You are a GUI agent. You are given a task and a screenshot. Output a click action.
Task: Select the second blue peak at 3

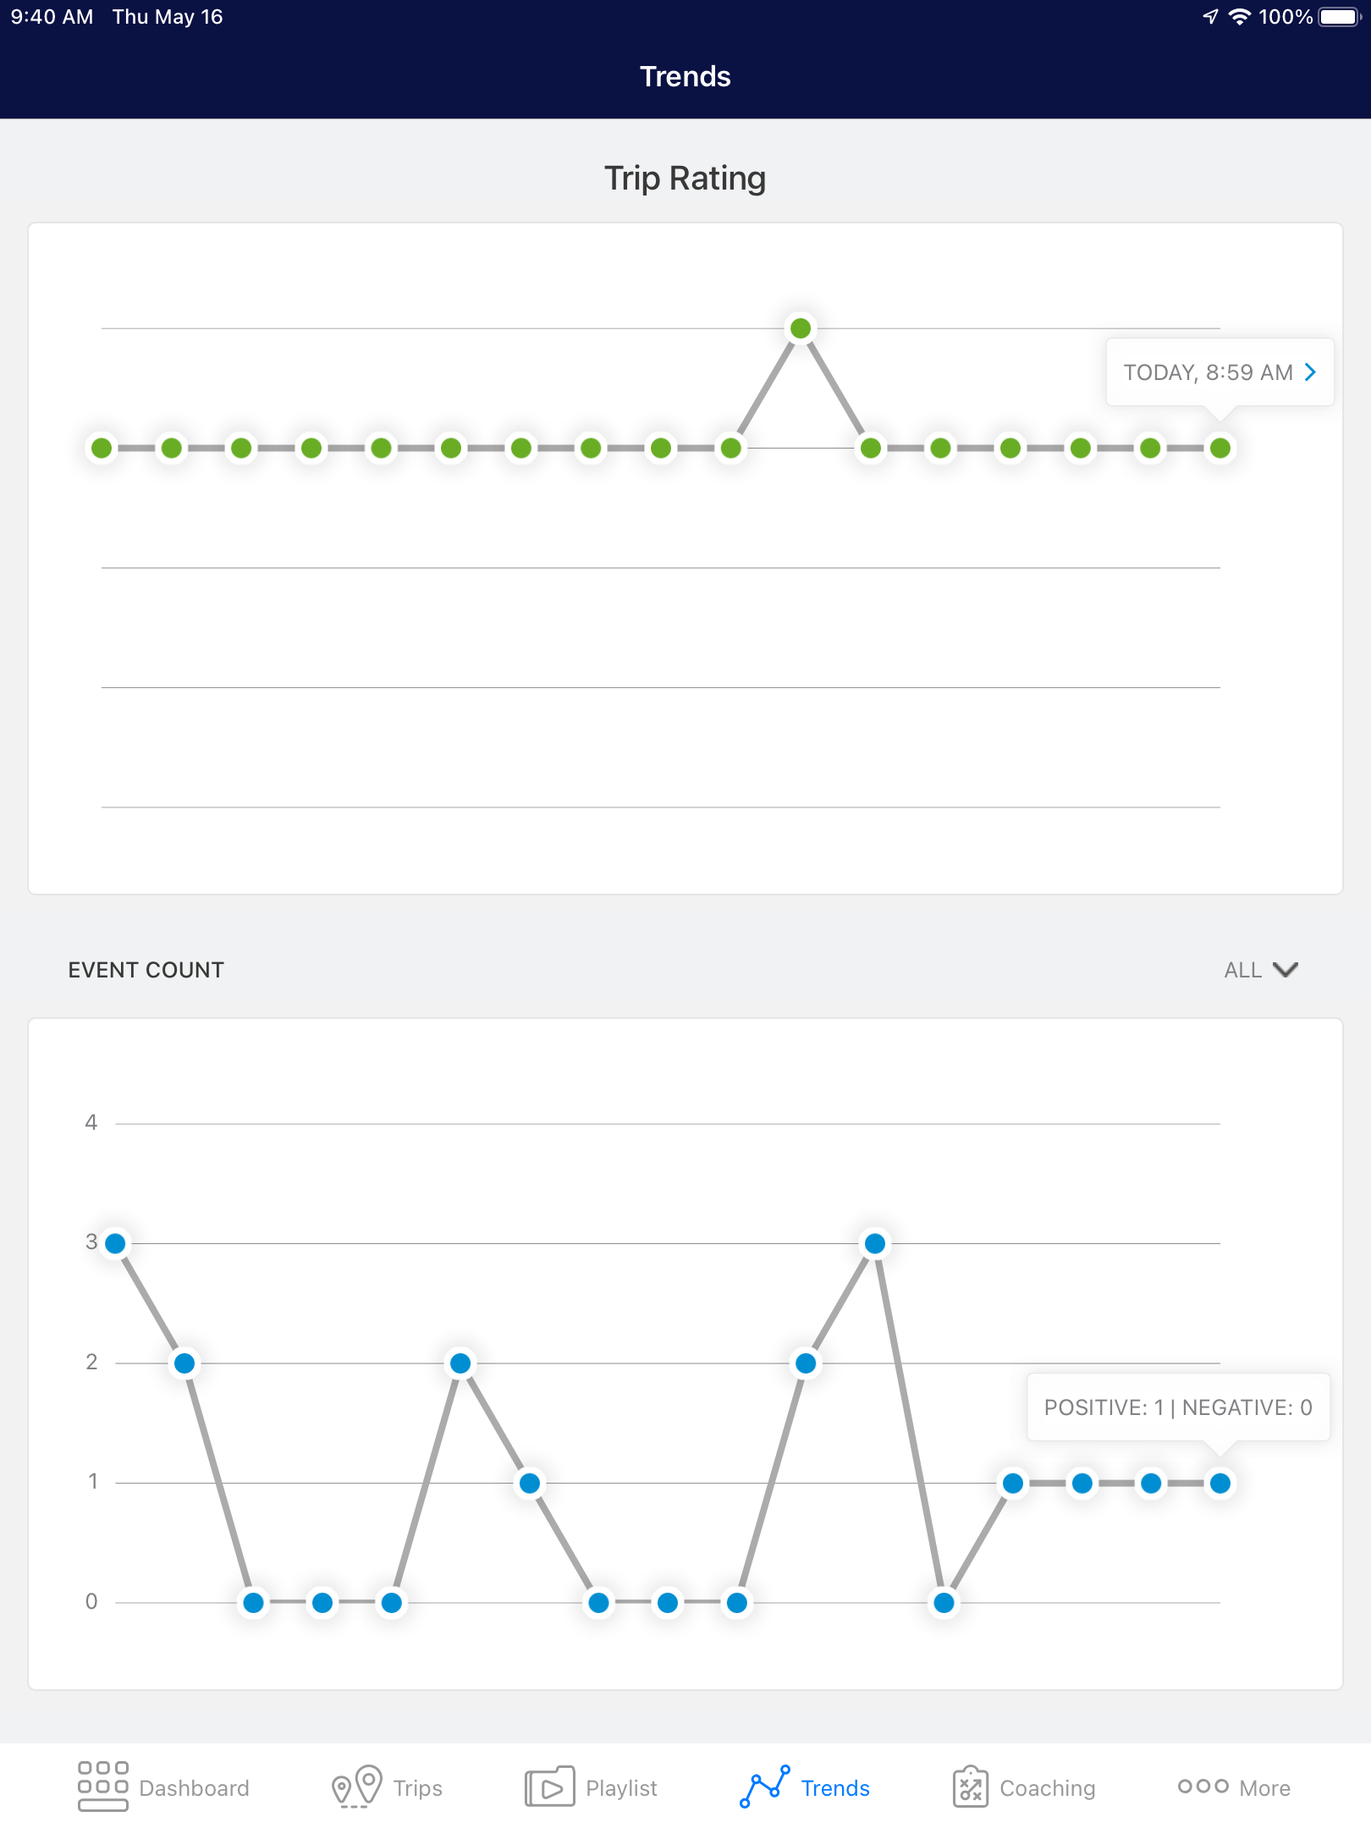[x=875, y=1243]
